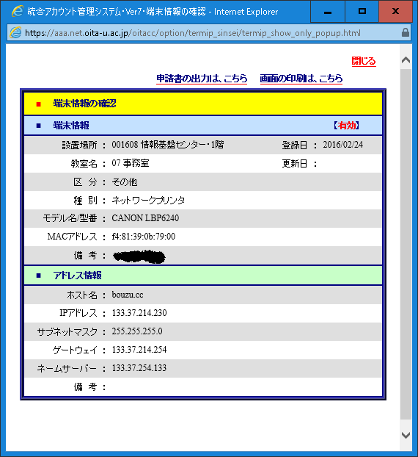
Task: Click the MAC address value f4:81:39:0b:79:00
Action: click(144, 237)
